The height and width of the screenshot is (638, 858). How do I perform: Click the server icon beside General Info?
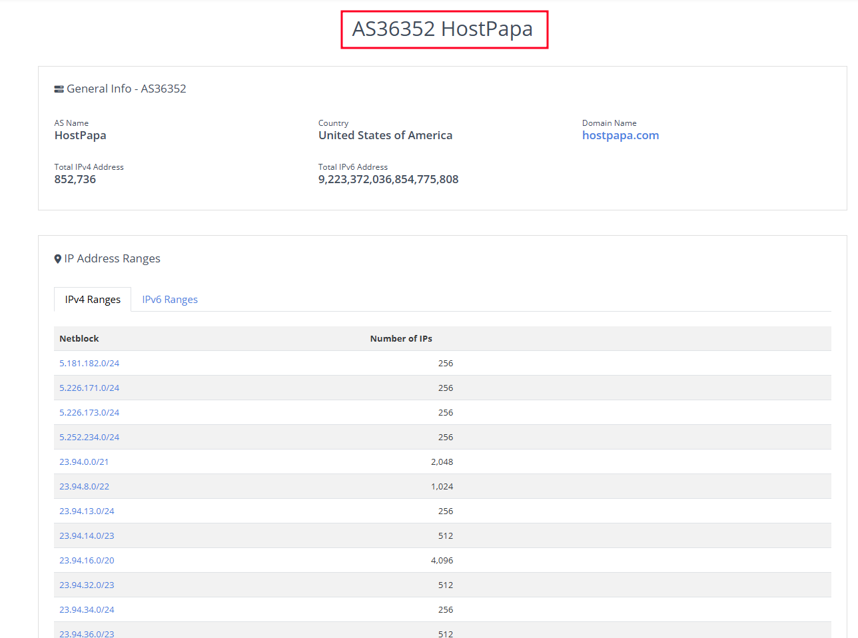click(x=59, y=89)
